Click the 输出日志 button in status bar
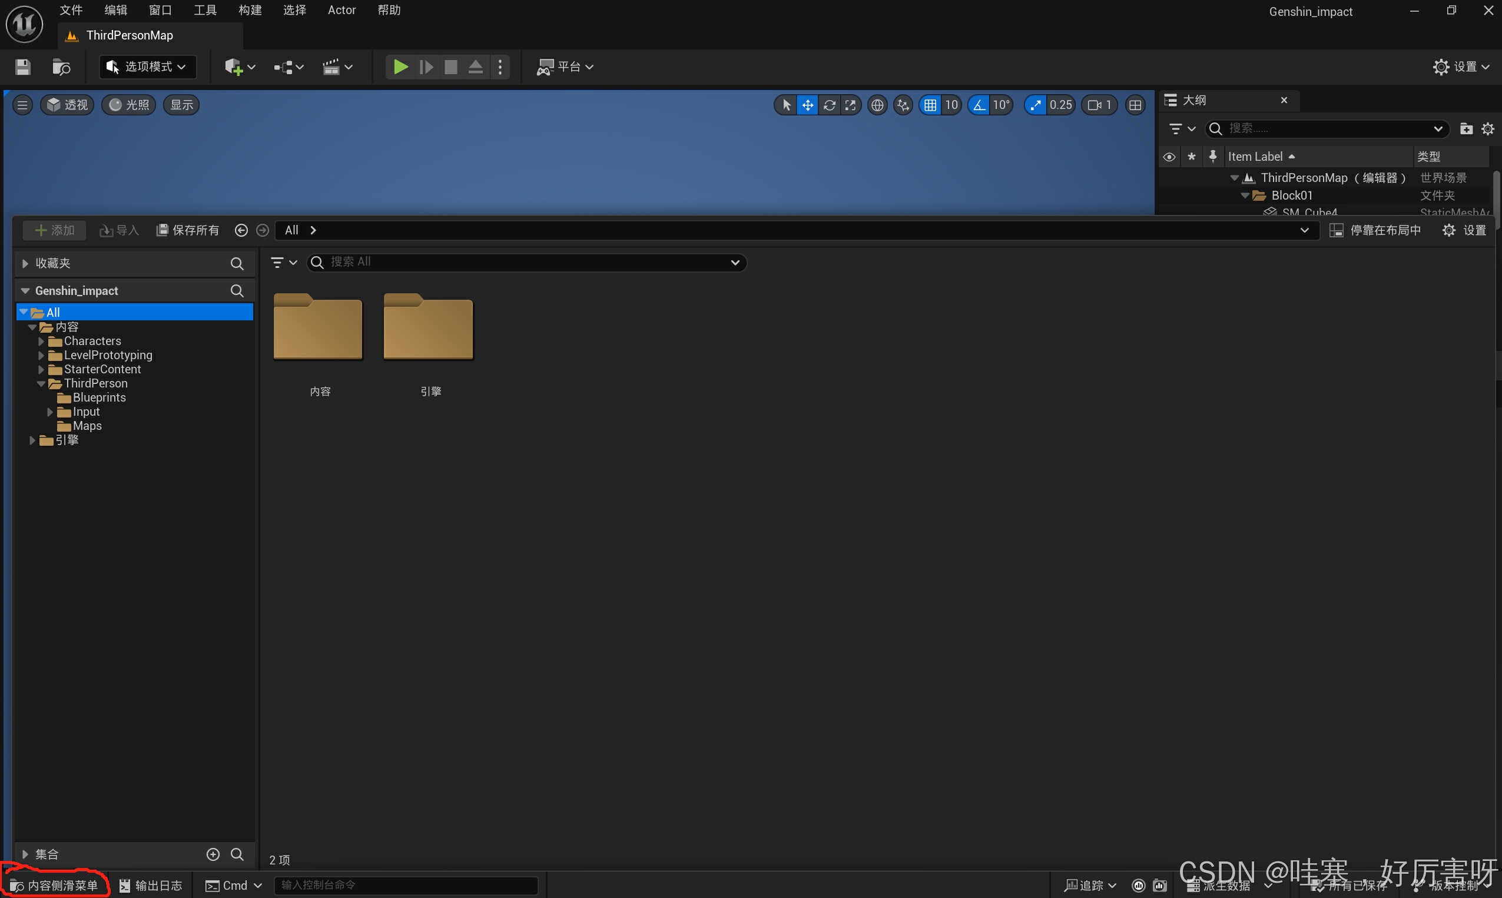The height and width of the screenshot is (898, 1502). pyautogui.click(x=151, y=885)
